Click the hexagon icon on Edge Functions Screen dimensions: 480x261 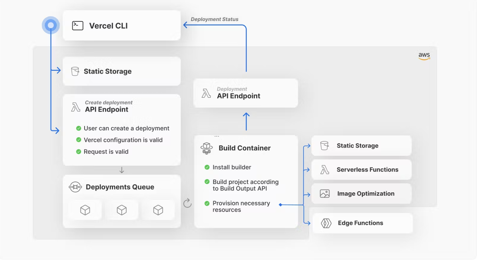[326, 223]
